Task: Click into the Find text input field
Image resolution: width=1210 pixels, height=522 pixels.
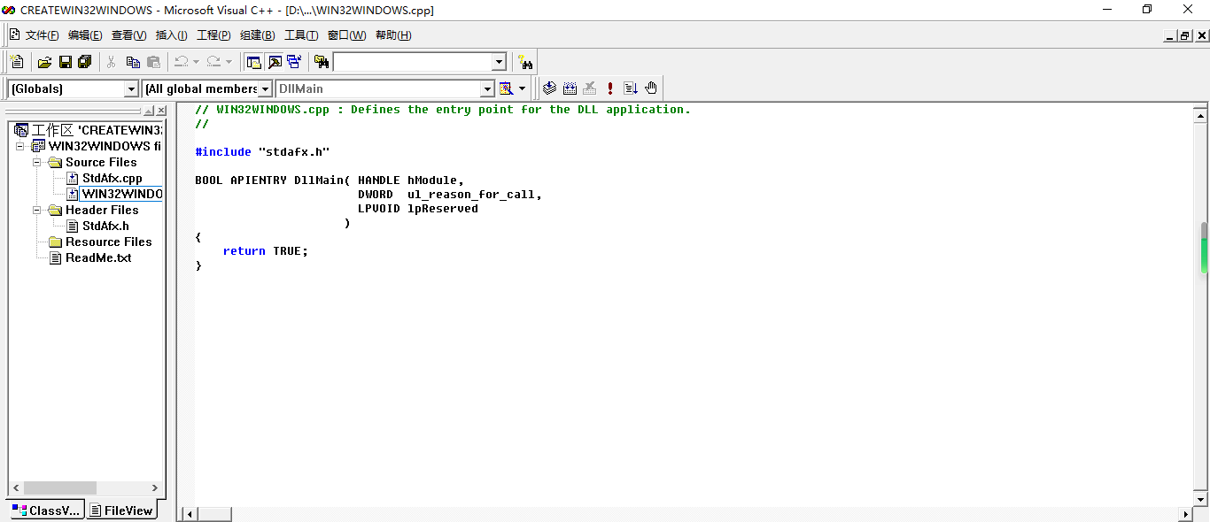Action: tap(413, 62)
